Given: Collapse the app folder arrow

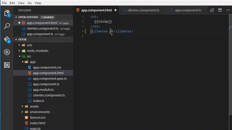Looking at the screenshot, I should click(22, 62).
